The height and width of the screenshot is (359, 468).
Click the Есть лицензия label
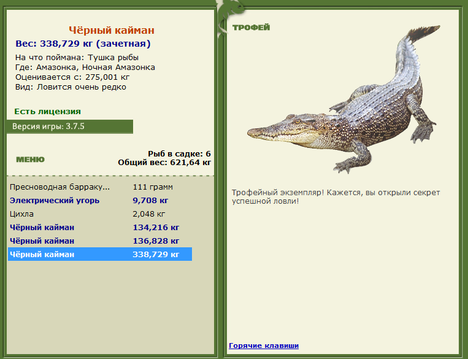[47, 112]
